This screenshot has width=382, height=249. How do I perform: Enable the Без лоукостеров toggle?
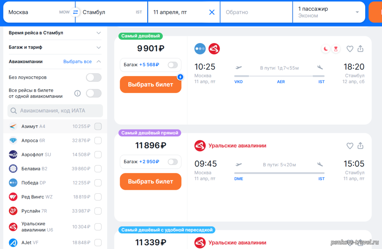(x=94, y=77)
